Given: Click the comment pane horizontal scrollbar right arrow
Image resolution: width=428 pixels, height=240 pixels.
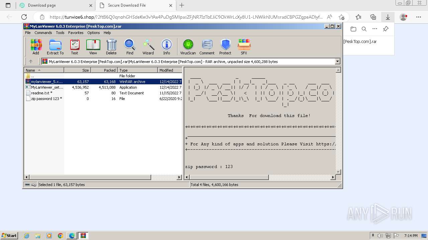Looking at the screenshot, I should 333,177.
